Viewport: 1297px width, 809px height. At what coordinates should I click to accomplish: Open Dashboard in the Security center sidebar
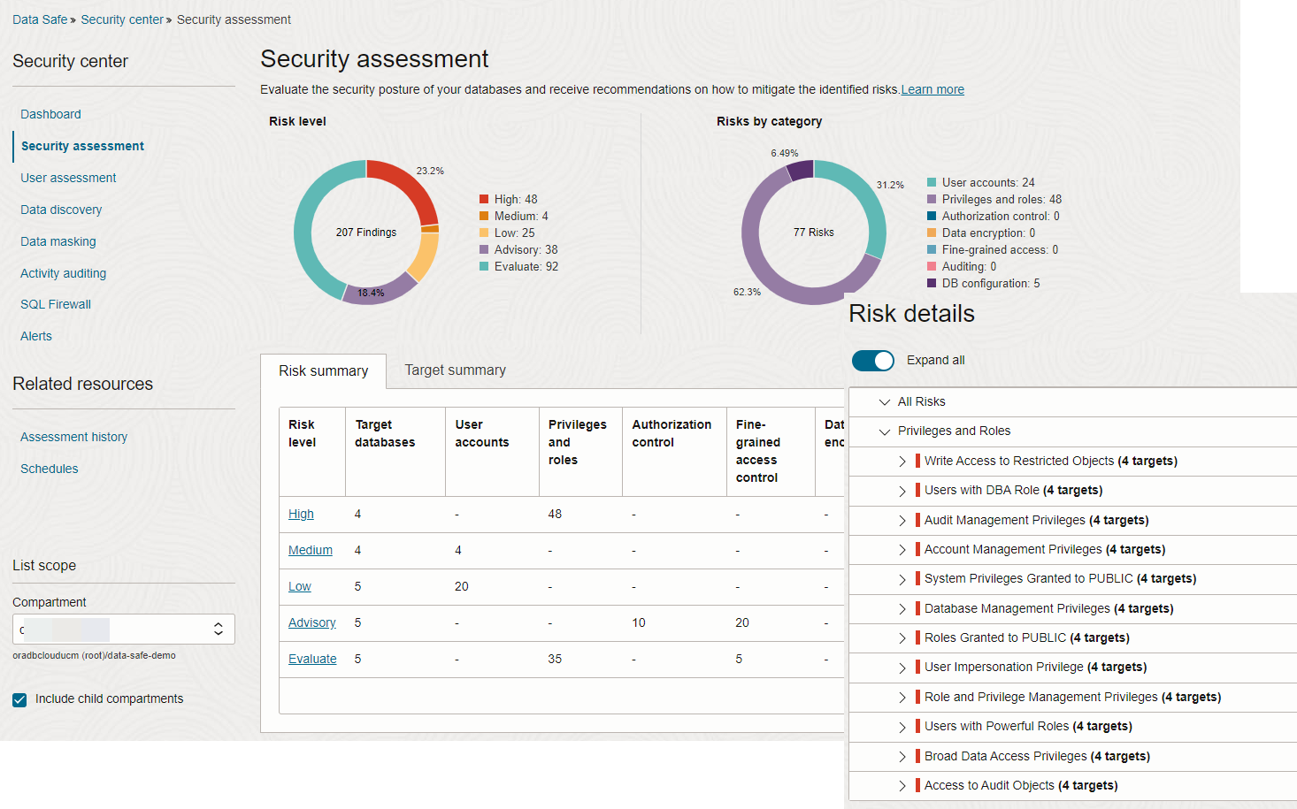point(50,114)
